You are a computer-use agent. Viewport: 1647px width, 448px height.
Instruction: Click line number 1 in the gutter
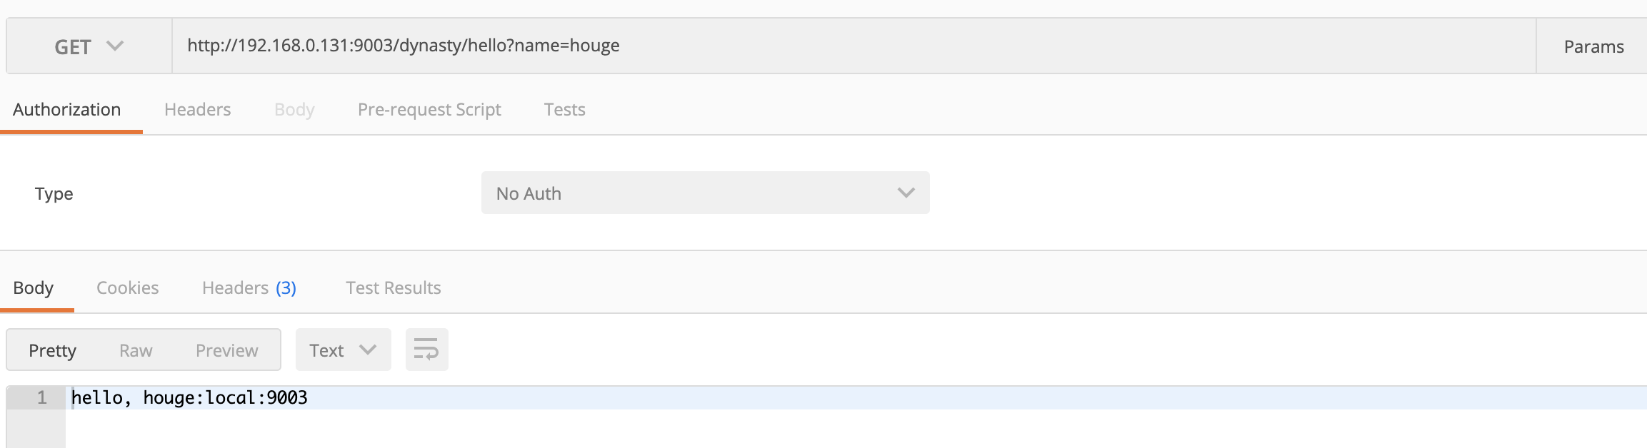(42, 397)
